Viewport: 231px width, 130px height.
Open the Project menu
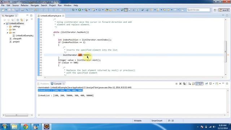coord(52,5)
